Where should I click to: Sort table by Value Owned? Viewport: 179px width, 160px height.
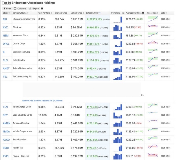(77, 13)
